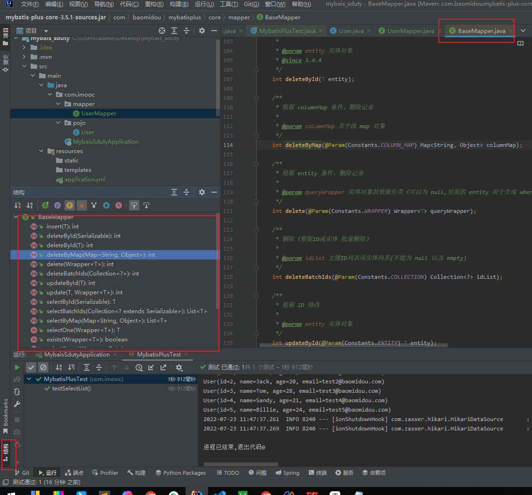The image size is (532, 495).
Task: Open the Project view dropdown arrow
Action: click(x=46, y=31)
